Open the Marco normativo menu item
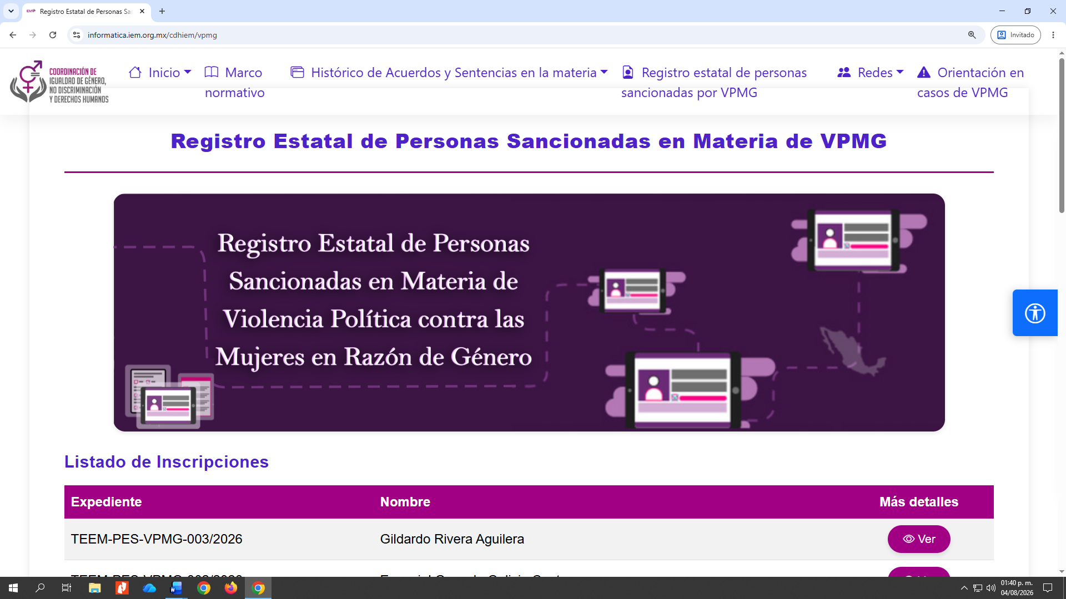 (x=234, y=83)
